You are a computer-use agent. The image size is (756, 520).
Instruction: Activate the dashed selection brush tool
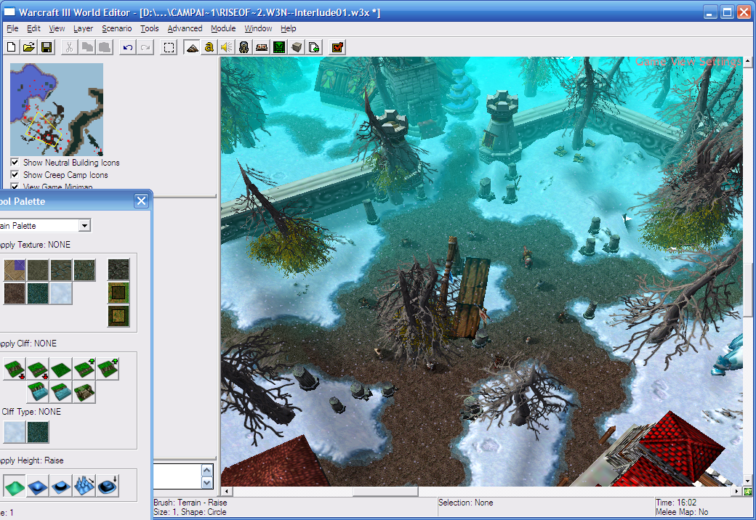[x=169, y=47]
